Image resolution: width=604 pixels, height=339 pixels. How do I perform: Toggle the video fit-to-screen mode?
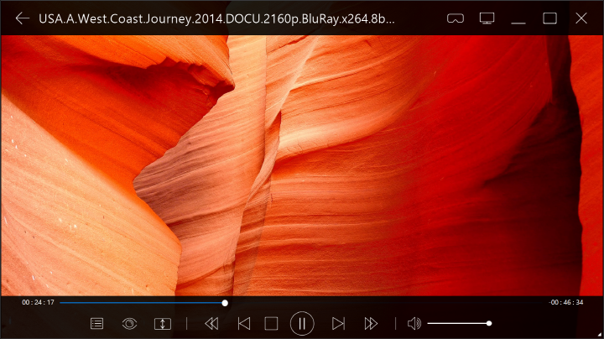(162, 323)
